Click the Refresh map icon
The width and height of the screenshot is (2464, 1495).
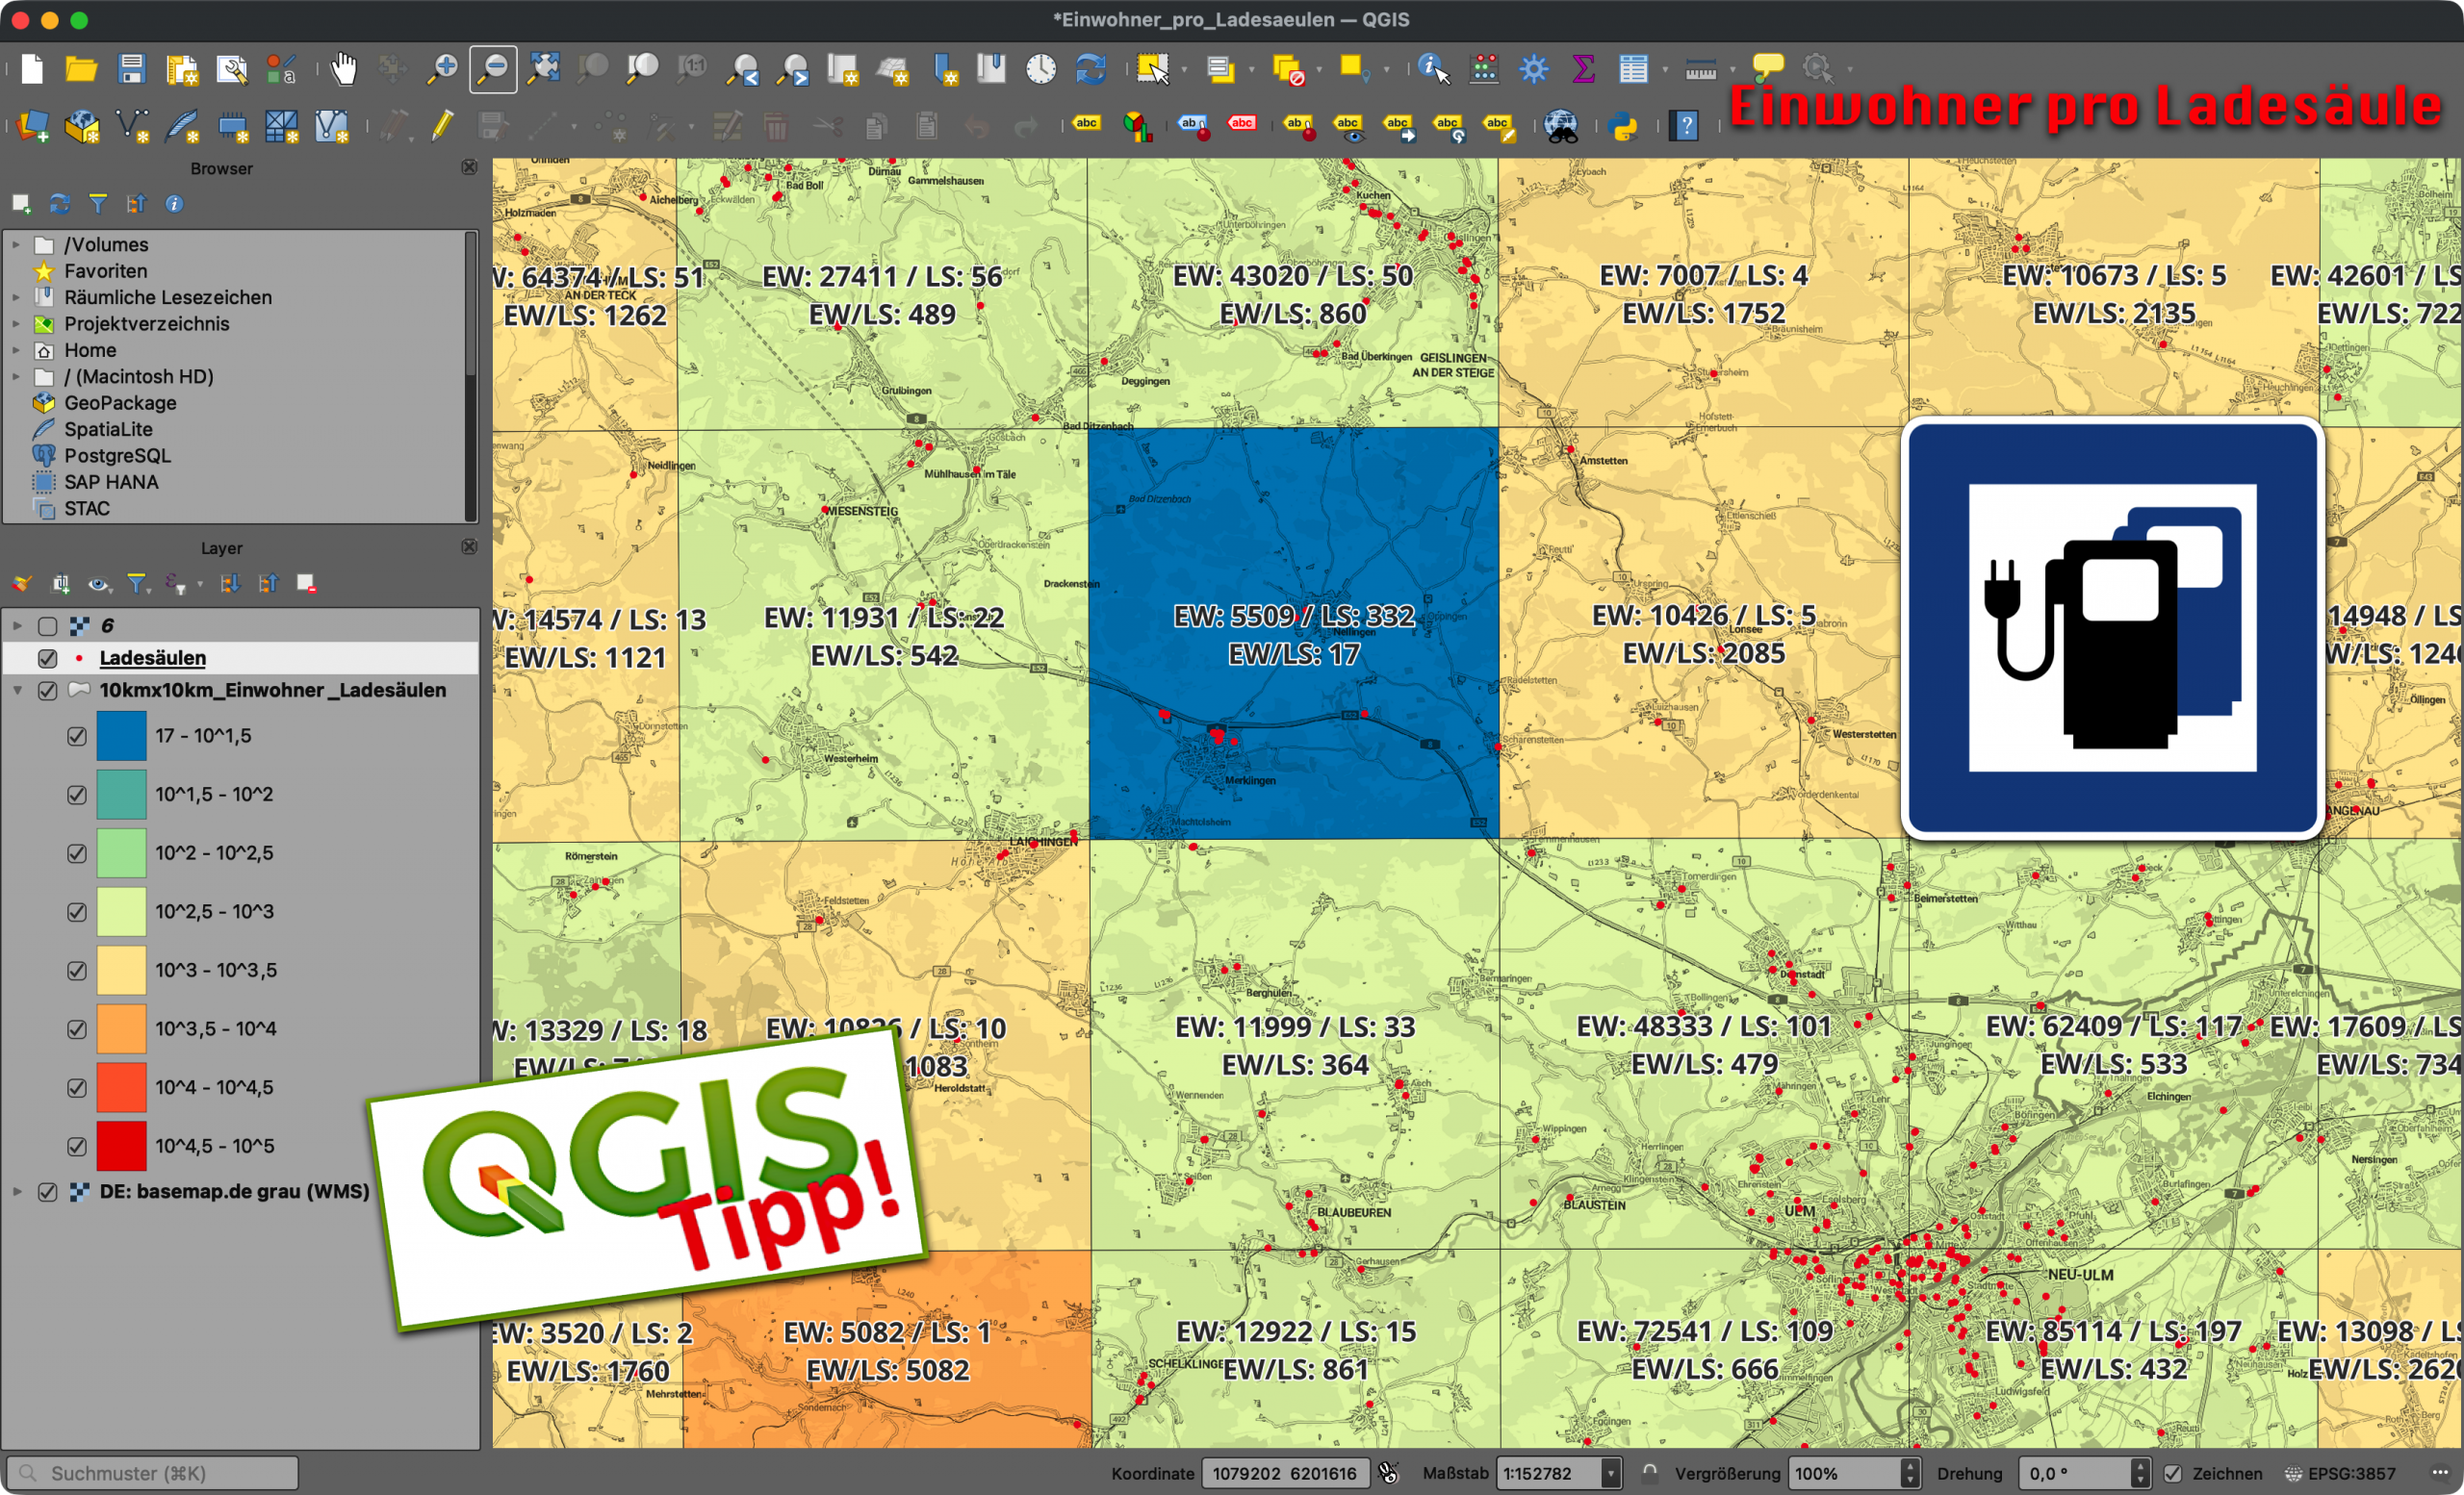pos(1090,69)
